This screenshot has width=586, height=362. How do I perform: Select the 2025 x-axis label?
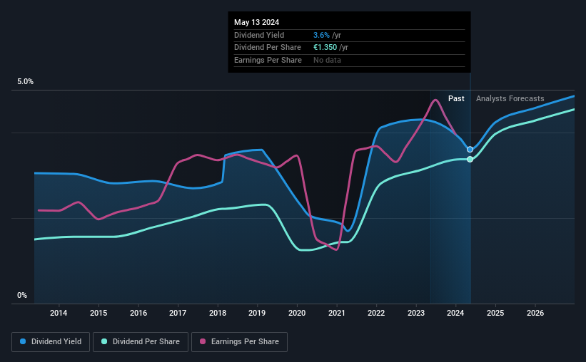[495, 313]
